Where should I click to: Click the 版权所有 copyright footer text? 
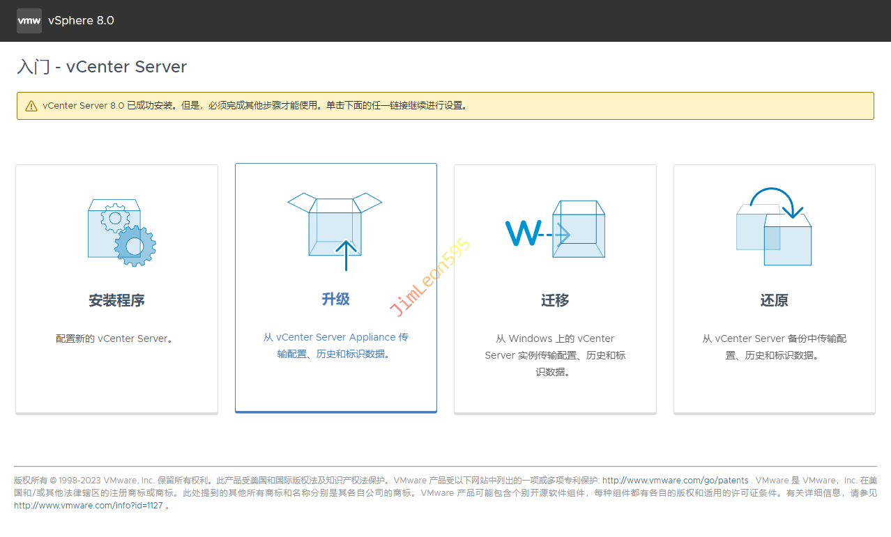tap(209, 481)
